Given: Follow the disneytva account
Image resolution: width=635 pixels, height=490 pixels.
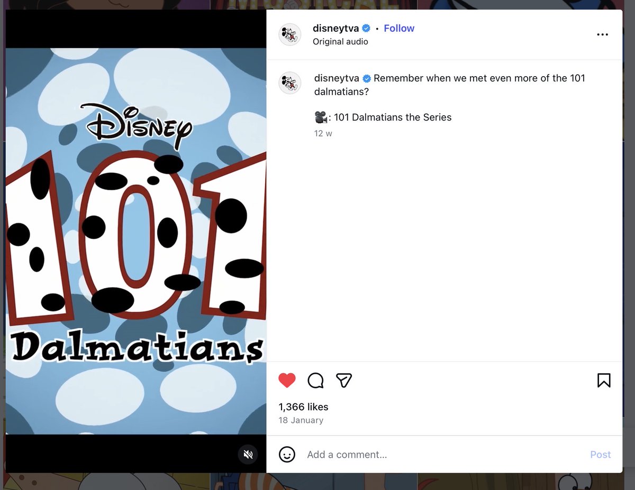Looking at the screenshot, I should point(399,29).
